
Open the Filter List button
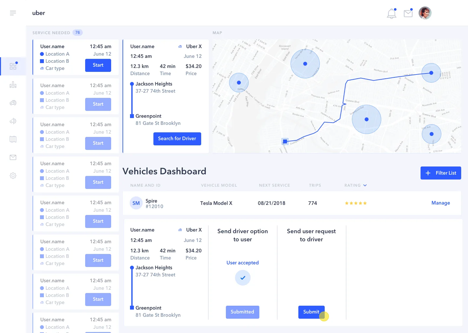pyautogui.click(x=441, y=173)
